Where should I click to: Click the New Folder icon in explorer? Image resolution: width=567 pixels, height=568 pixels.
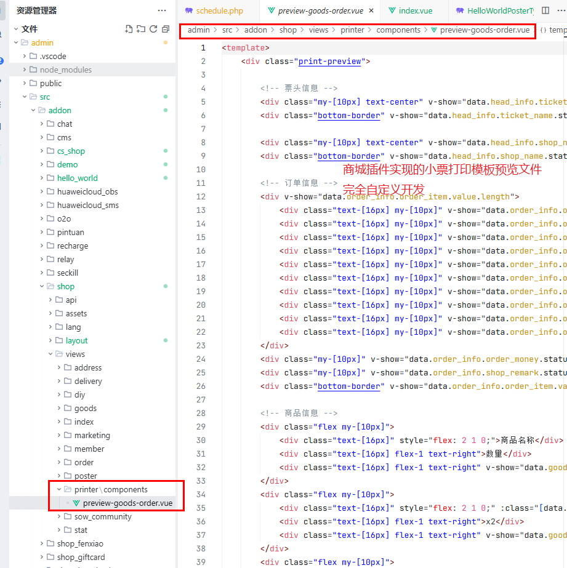pos(141,29)
